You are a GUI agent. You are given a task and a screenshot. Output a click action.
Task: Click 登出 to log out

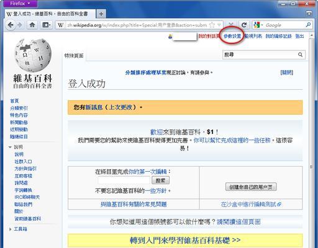pyautogui.click(x=299, y=36)
